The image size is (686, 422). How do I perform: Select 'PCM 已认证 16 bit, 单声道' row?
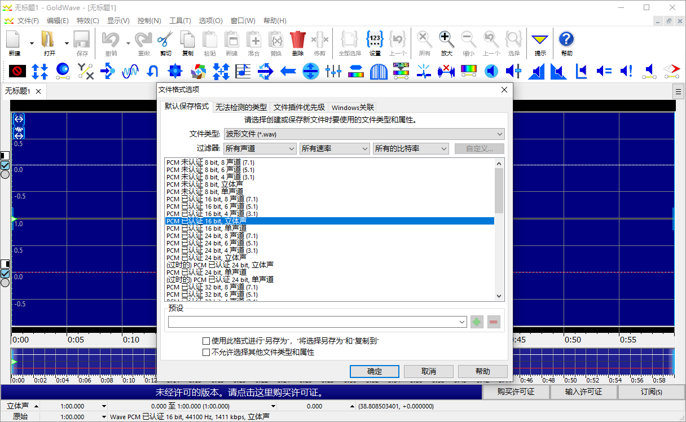[x=329, y=228]
